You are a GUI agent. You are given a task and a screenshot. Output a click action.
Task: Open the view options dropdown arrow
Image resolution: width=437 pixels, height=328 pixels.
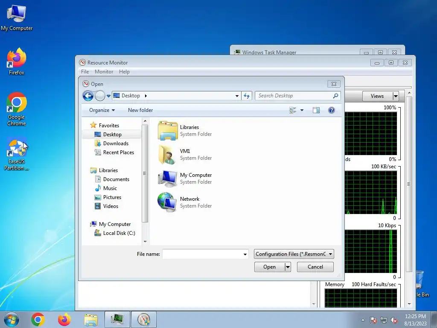[x=302, y=110]
